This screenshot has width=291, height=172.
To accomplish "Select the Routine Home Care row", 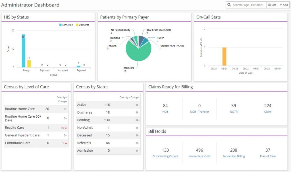I will [36, 109].
